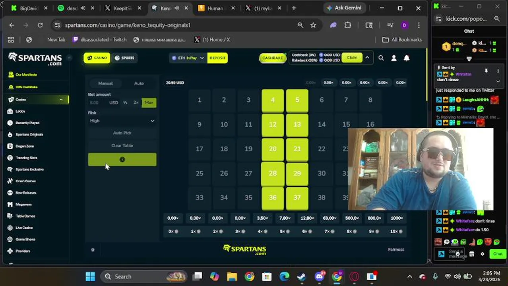Open the disassociated Twitch bookmark

coord(100,40)
